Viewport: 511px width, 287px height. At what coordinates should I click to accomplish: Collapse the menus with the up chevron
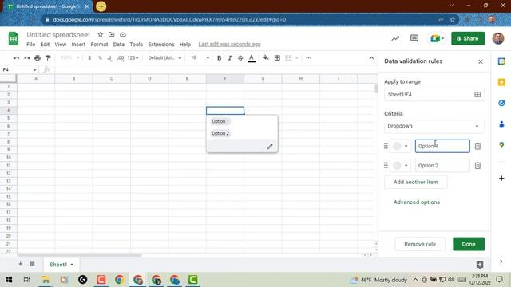click(371, 58)
